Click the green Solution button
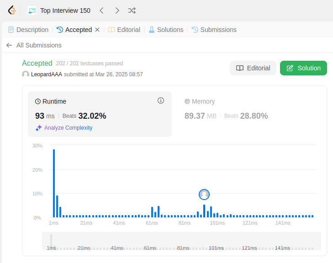333x263 pixels. pyautogui.click(x=303, y=68)
